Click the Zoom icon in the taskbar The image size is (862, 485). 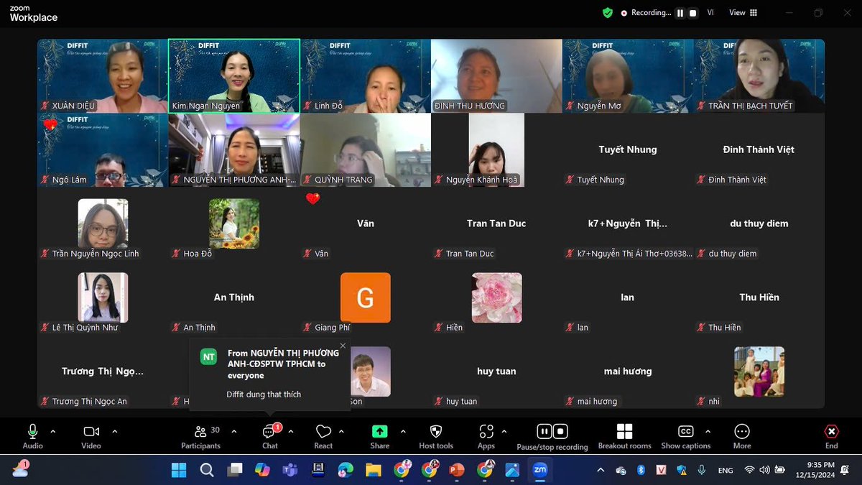[x=540, y=471]
